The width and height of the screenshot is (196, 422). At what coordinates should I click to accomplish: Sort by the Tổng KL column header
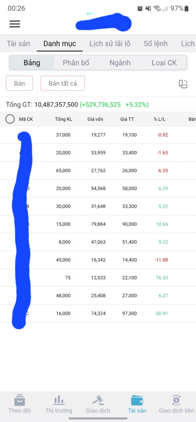click(x=63, y=119)
